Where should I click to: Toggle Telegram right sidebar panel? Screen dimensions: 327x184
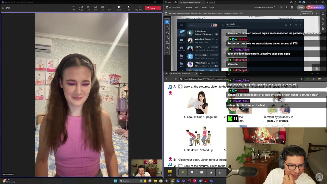tap(296, 25)
